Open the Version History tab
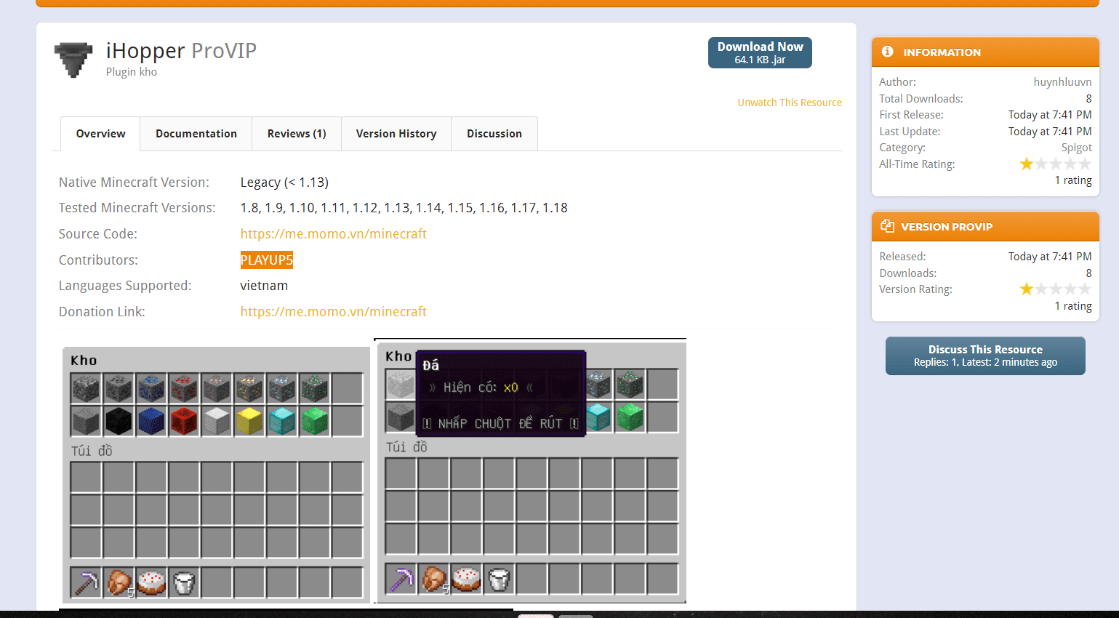Viewport: 1119px width, 618px height. click(396, 134)
